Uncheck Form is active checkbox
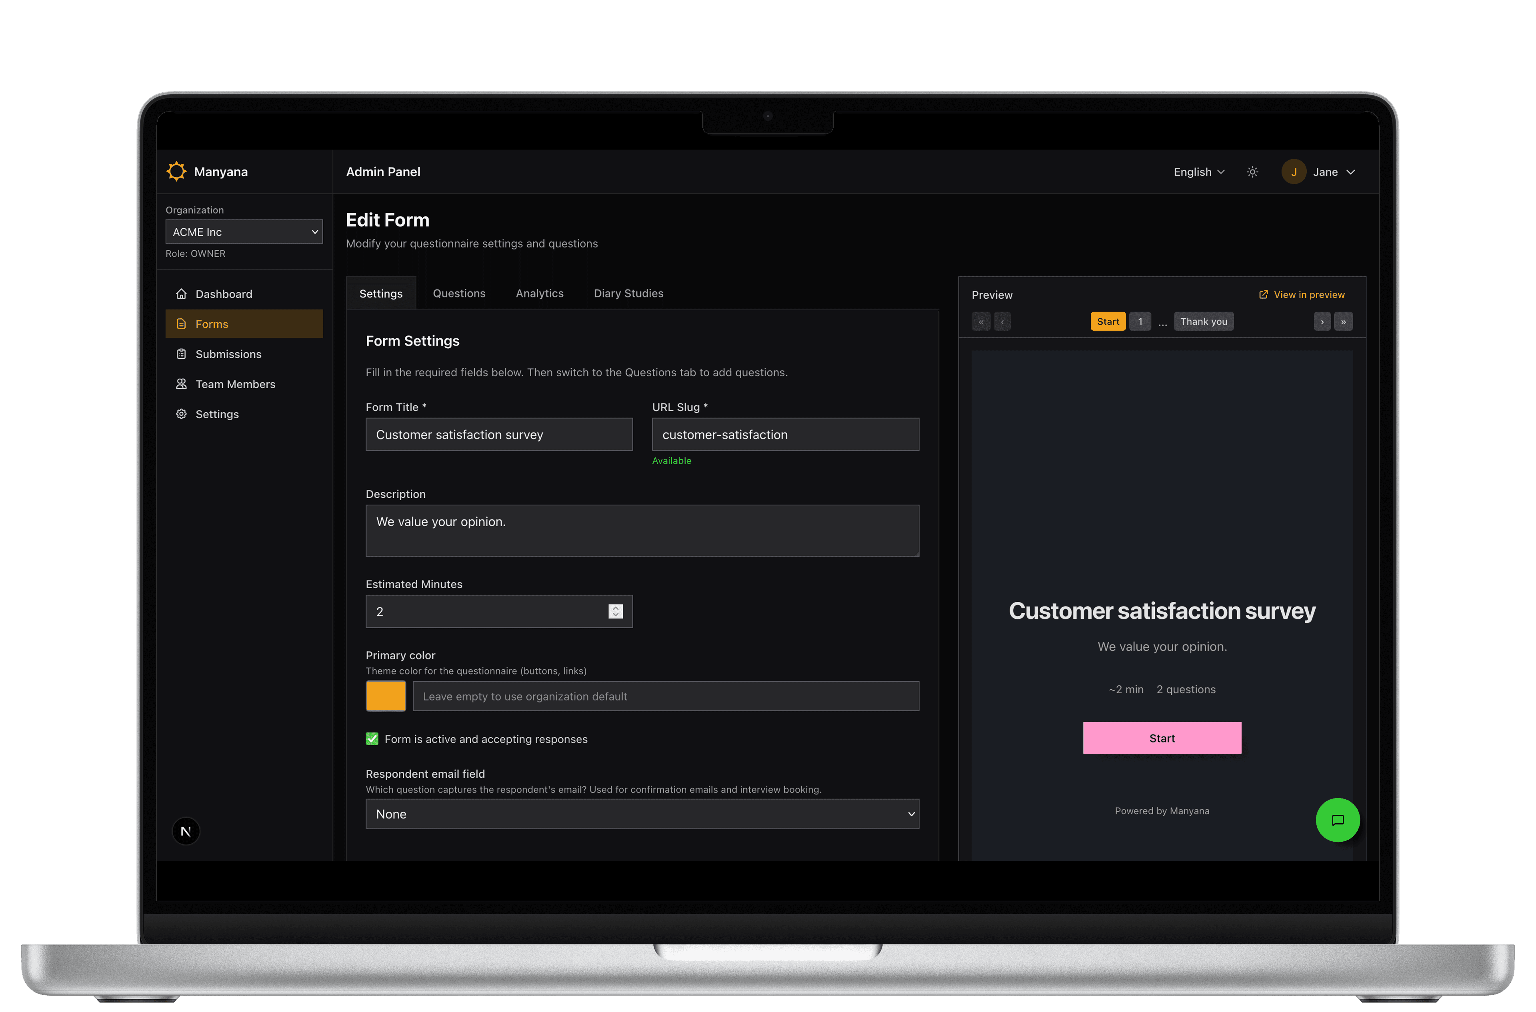This screenshot has height=1012, width=1536. click(x=372, y=739)
